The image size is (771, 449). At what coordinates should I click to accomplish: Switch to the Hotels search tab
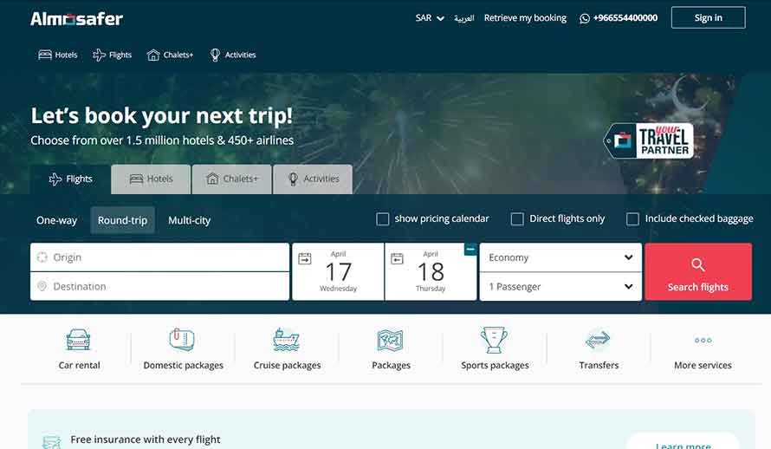(x=151, y=179)
